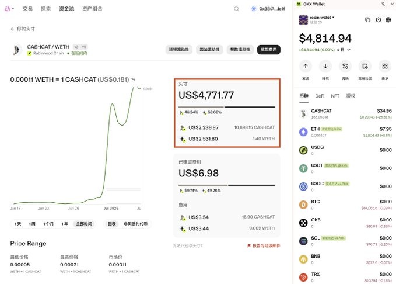
Task: Go to the 资金池 tab
Action: pos(66,9)
